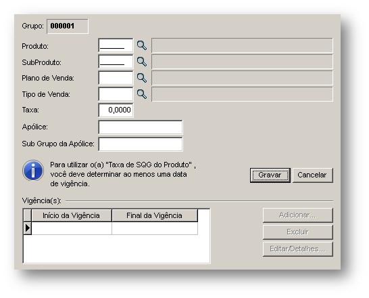Image resolution: width=369 pixels, height=298 pixels.
Task: Click the Final da Vigência column header
Action: [155, 215]
